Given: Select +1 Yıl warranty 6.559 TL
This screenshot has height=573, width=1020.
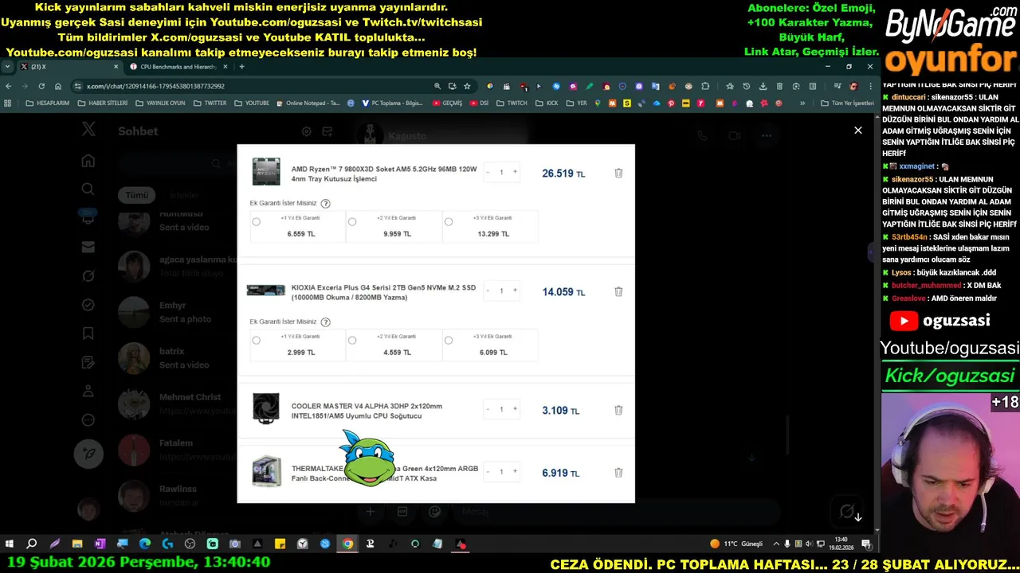Looking at the screenshot, I should (x=256, y=222).
